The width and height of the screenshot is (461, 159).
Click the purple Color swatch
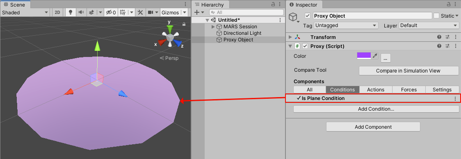pyautogui.click(x=364, y=56)
